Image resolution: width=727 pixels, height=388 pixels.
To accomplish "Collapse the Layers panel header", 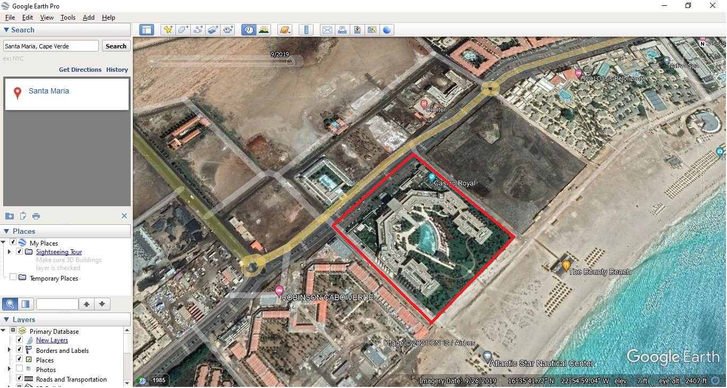I will tap(66, 319).
